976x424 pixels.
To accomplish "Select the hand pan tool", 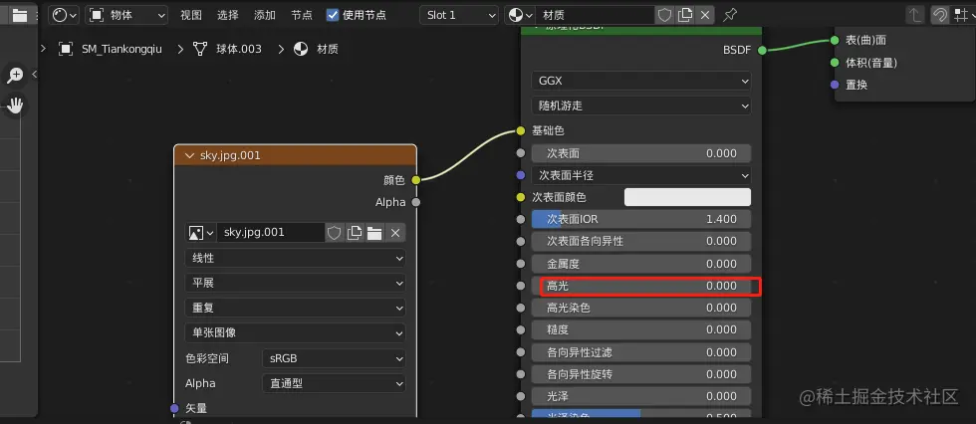I will 14,106.
